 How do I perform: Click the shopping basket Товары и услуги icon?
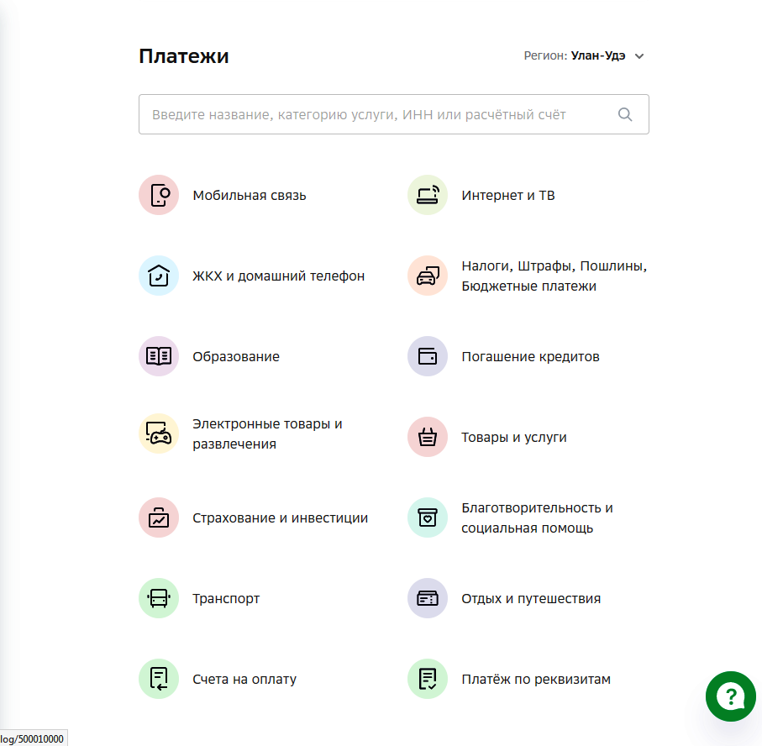[428, 437]
